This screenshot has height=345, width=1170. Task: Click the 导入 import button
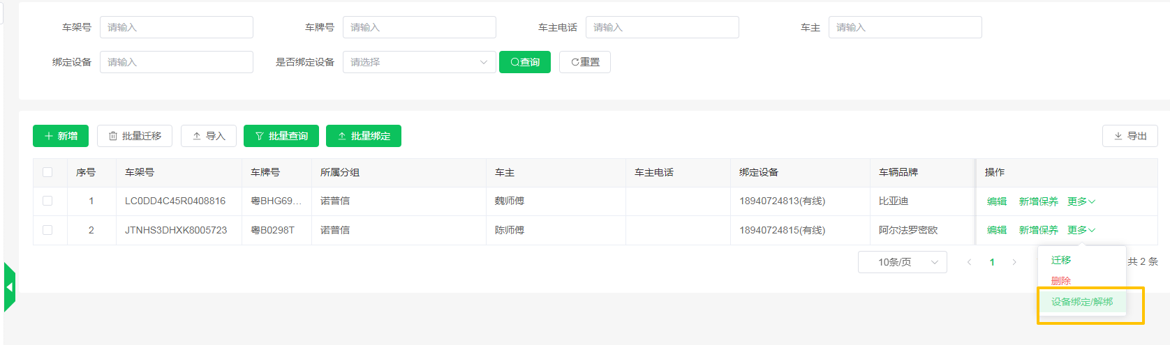(x=208, y=136)
